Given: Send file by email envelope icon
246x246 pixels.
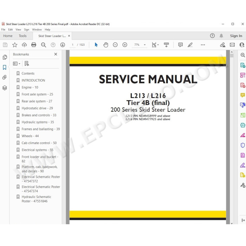Looking at the screenshot, I should point(232,45).
